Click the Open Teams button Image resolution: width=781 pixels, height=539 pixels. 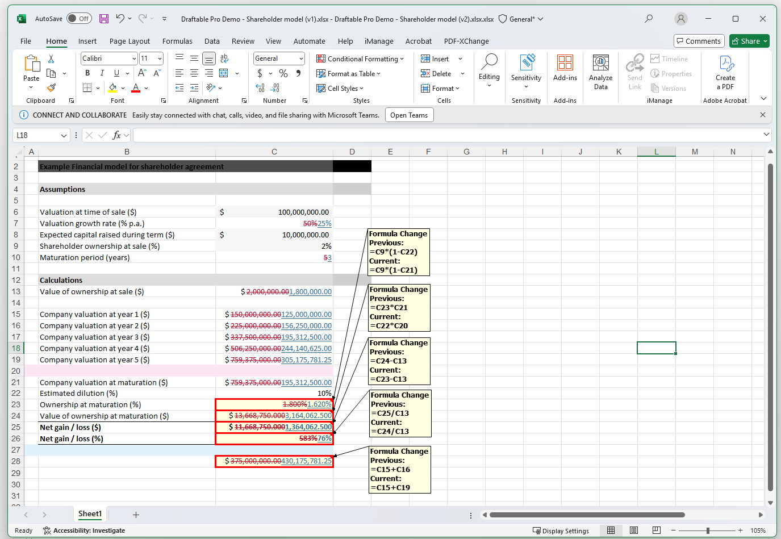(408, 115)
